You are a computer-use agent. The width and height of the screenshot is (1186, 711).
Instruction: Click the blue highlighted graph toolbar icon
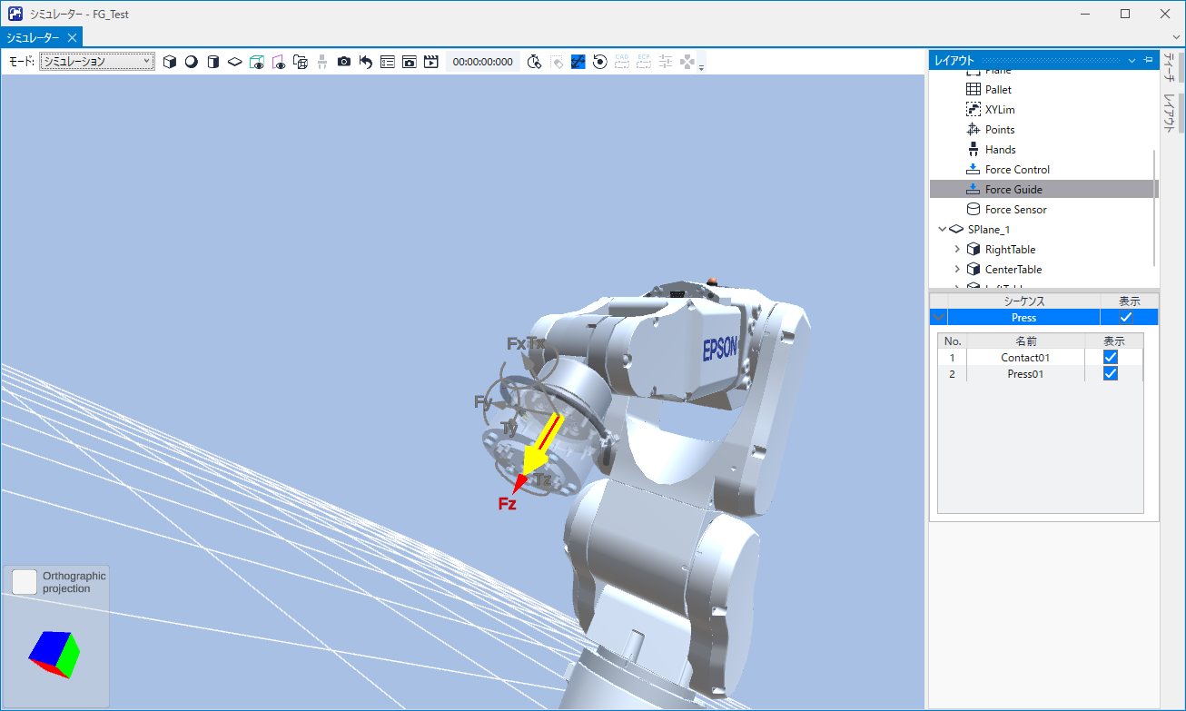[x=578, y=62]
